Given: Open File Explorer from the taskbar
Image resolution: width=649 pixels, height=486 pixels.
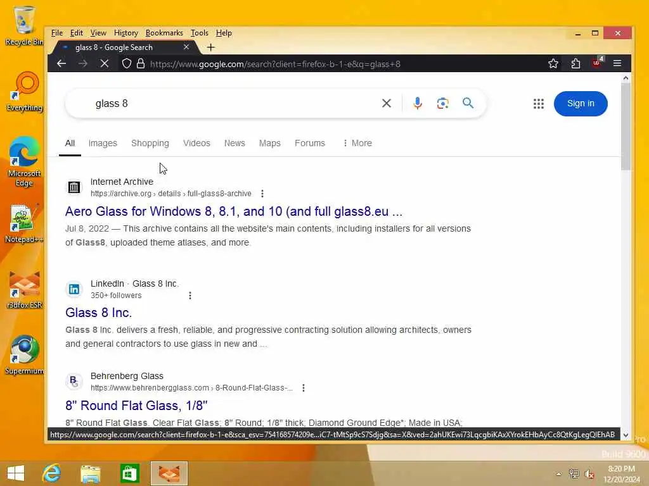Looking at the screenshot, I should pos(91,473).
